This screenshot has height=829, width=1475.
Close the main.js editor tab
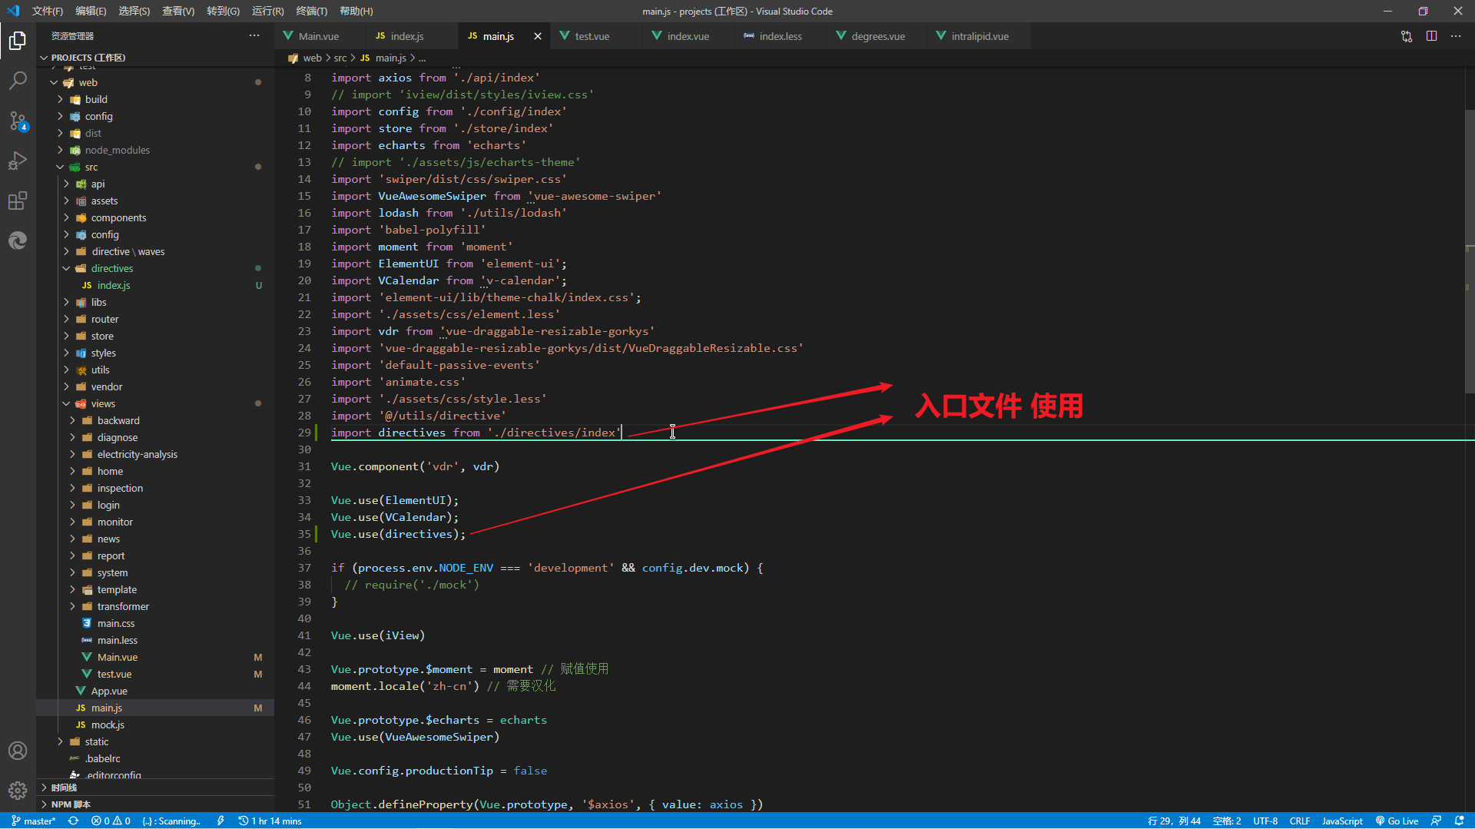coord(538,36)
